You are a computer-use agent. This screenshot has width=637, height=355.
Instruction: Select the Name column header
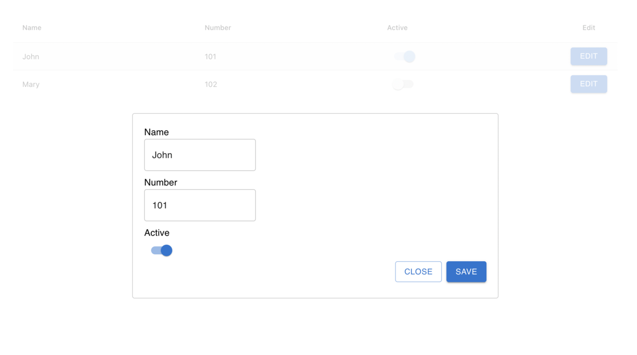31,28
